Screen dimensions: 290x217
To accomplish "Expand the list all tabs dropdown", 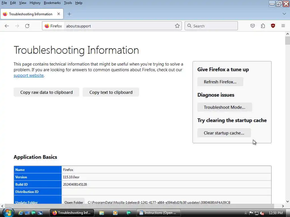I will tap(284, 14).
